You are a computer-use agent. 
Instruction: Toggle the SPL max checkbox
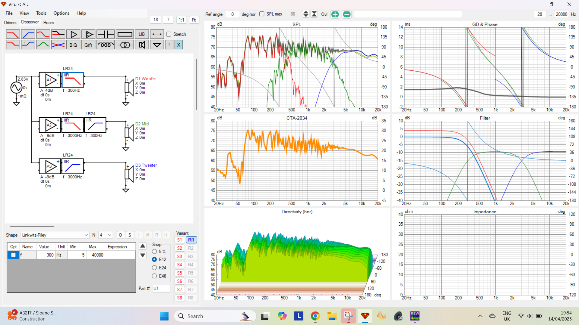click(x=262, y=14)
